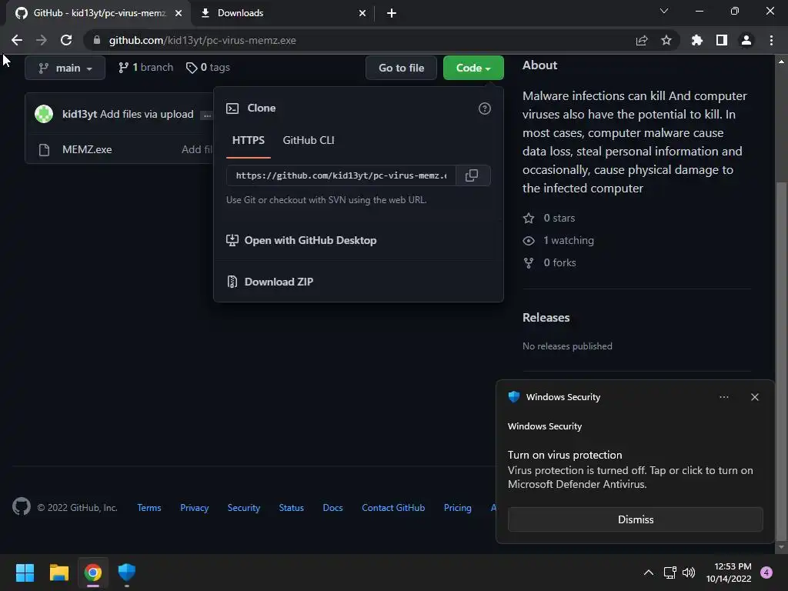Reload the GitHub page
Image resolution: width=788 pixels, height=591 pixels.
(66, 40)
